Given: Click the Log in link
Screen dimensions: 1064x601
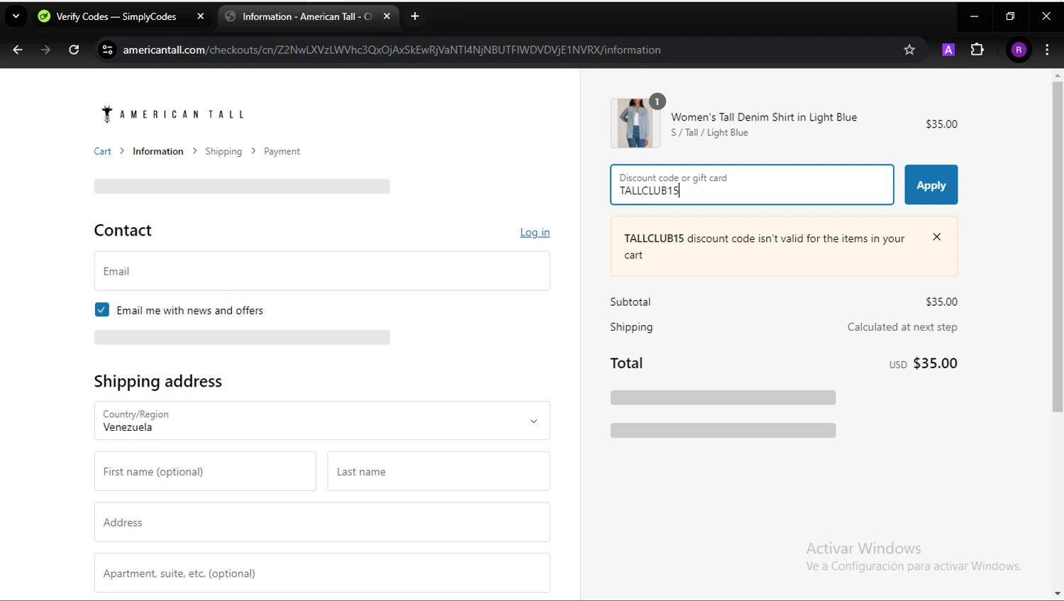Looking at the screenshot, I should [x=534, y=232].
